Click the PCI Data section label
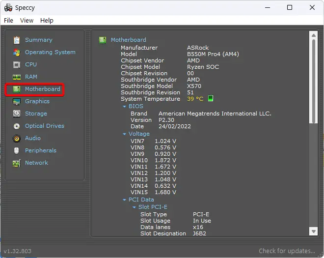 [x=141, y=200]
